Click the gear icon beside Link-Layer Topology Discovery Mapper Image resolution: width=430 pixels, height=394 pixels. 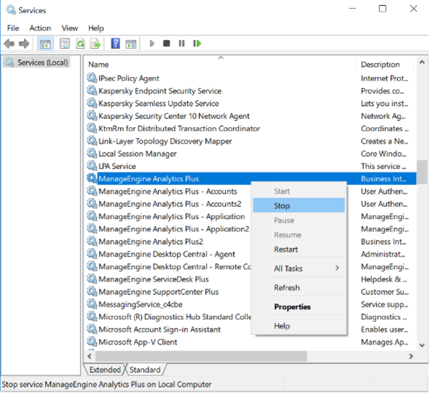(x=92, y=141)
